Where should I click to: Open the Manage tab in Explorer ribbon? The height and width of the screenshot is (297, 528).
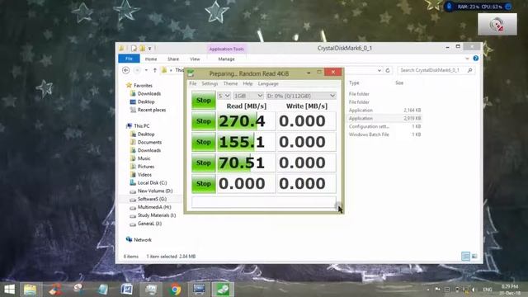tap(226, 59)
